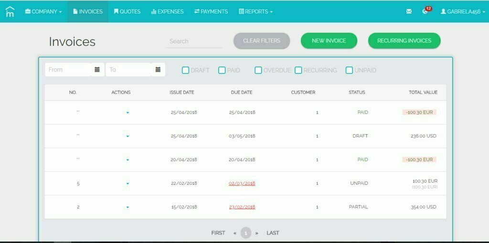Click the Clear Filters button
This screenshot has height=243, width=489.
(x=262, y=41)
